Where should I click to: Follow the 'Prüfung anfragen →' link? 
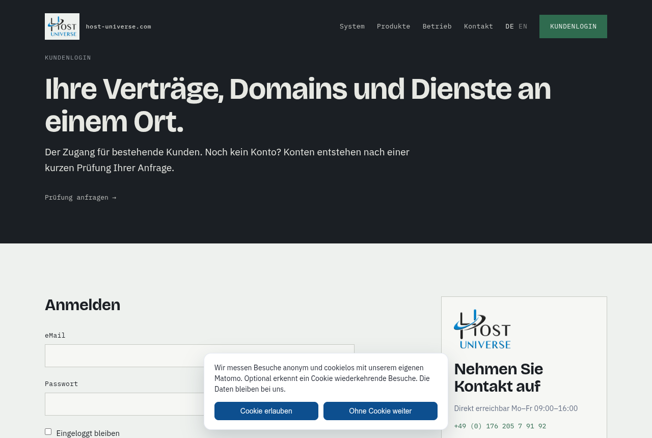(x=80, y=198)
